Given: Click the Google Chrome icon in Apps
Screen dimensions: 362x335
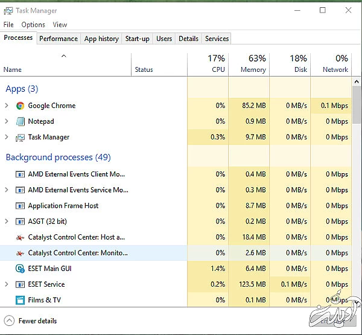Looking at the screenshot, I should click(x=21, y=106).
